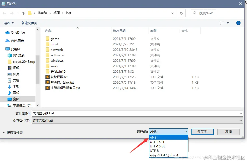247x162 pixels.
Task: Expand the 文件名 dropdown arrow
Action: pos(241,113)
